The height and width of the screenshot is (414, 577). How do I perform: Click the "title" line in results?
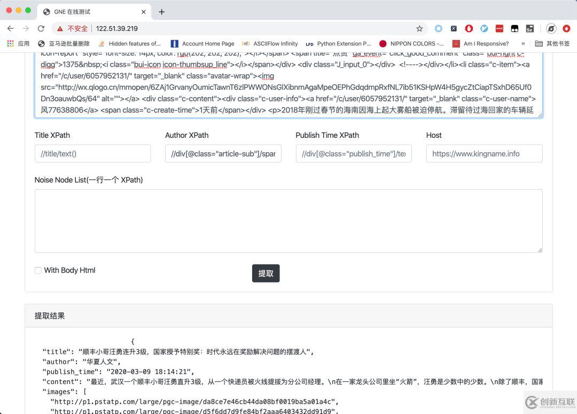(x=178, y=352)
